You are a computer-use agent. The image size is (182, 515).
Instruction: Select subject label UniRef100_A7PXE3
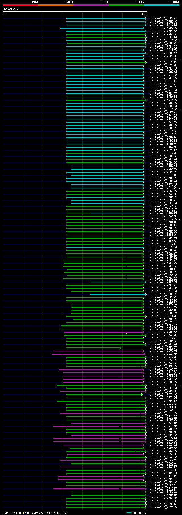pyautogui.click(x=163, y=46)
